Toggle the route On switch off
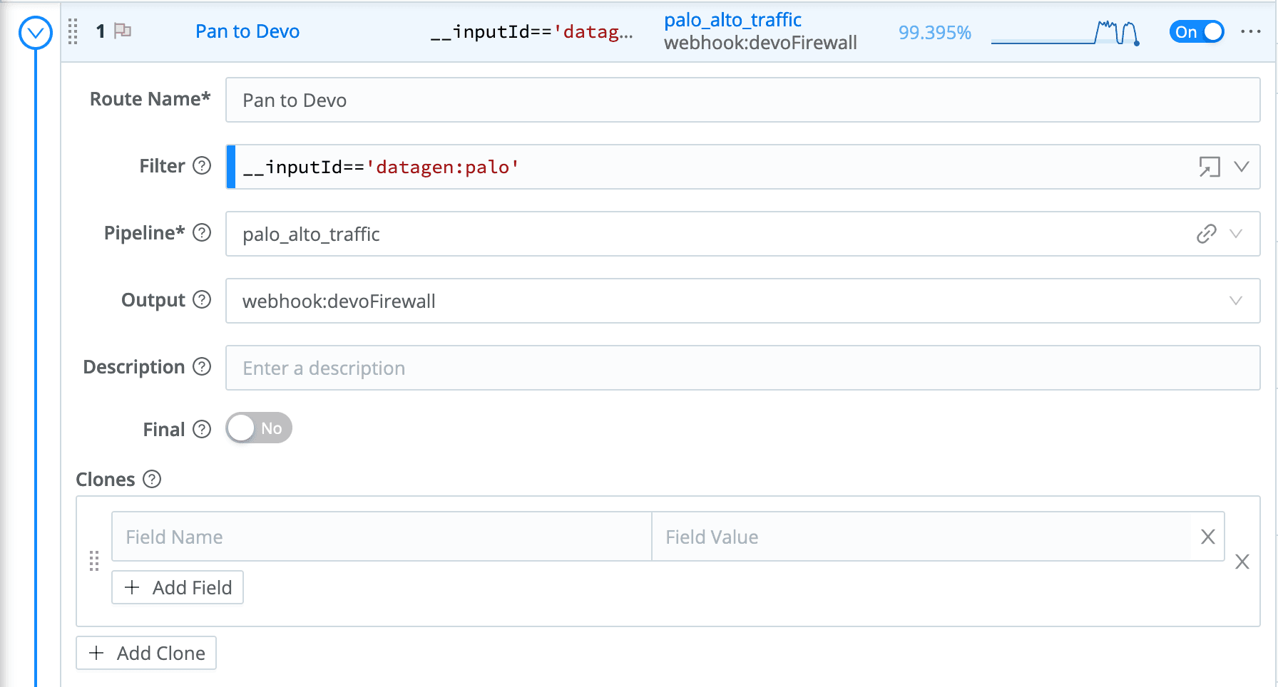 point(1196,32)
